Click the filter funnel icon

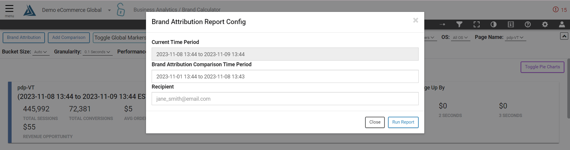tap(459, 24)
